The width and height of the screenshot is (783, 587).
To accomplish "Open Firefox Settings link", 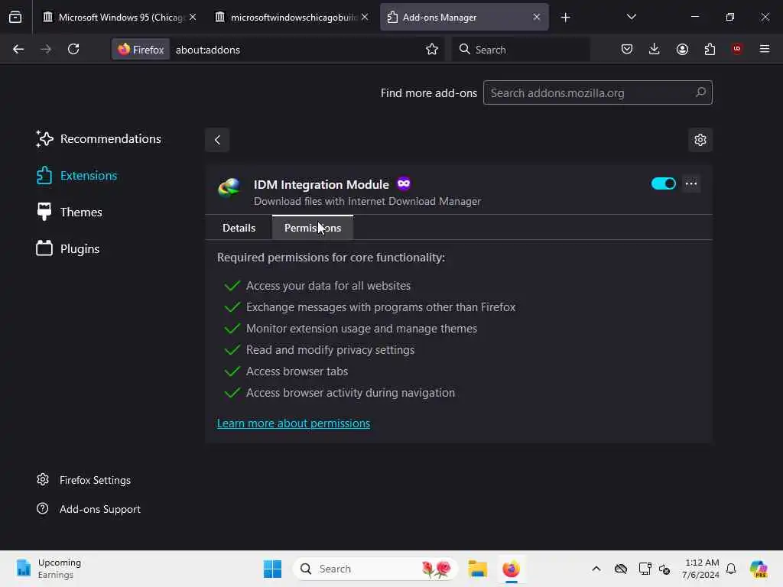I will (x=83, y=480).
